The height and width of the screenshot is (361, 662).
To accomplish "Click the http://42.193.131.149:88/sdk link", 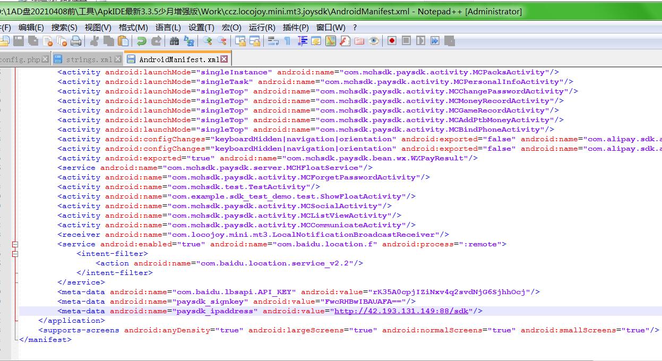I will click(401, 311).
